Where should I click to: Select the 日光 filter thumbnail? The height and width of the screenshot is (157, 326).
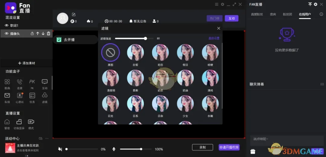[110, 103]
